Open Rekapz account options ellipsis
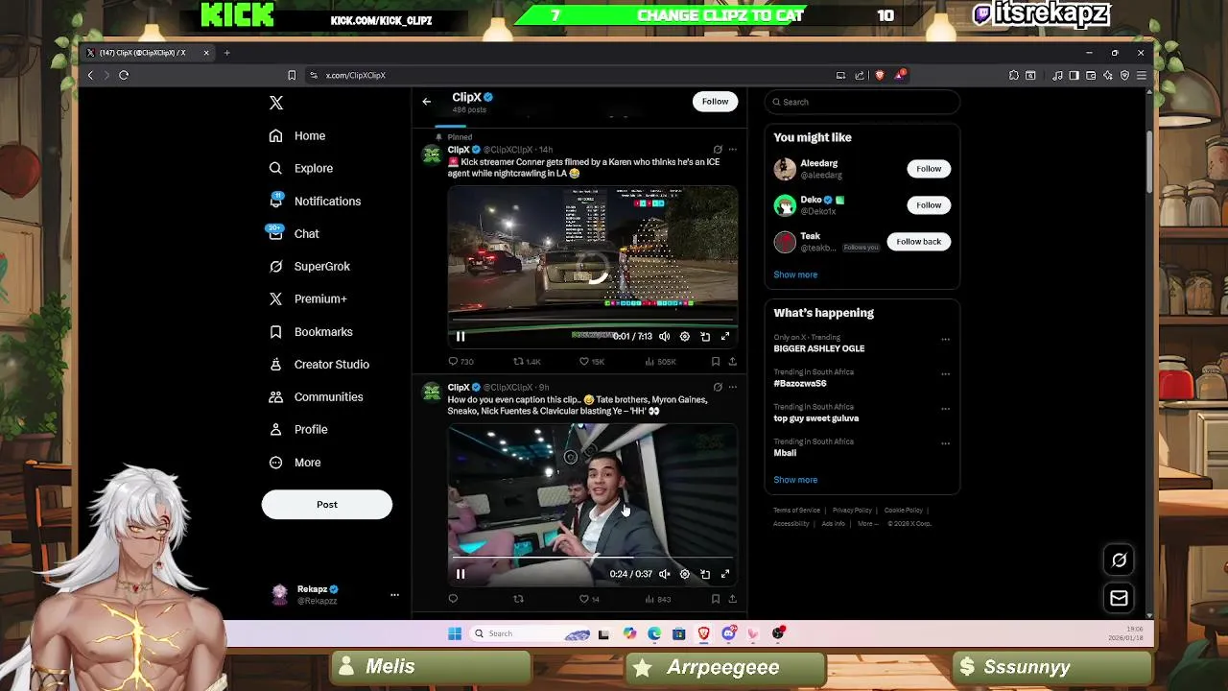The image size is (1228, 691). click(x=394, y=595)
